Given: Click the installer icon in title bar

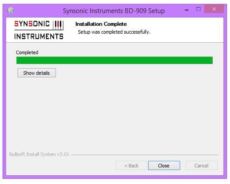Looking at the screenshot, I should (x=10, y=10).
